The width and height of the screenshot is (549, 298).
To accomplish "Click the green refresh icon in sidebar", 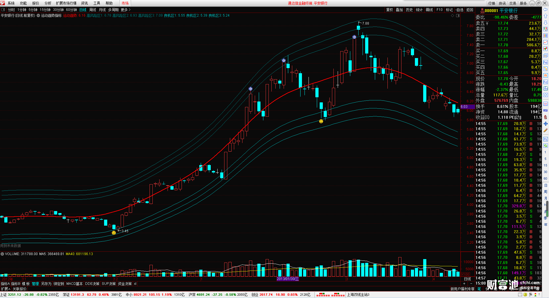I will point(546,145).
